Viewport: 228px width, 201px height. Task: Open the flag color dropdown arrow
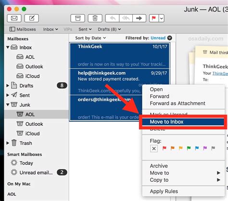pyautogui.click(x=162, y=18)
